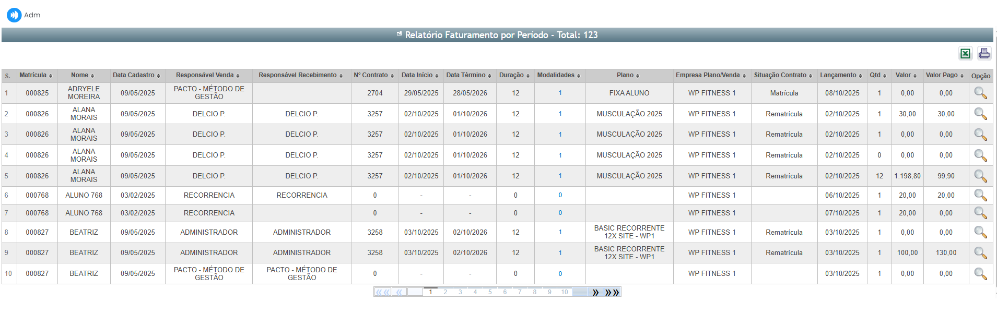
Task: Open magnifier for row 9 Beatriz
Action: tap(980, 253)
